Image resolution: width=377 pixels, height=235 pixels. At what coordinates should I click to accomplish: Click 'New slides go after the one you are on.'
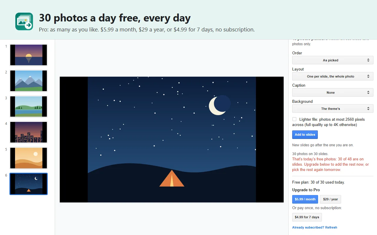click(323, 145)
